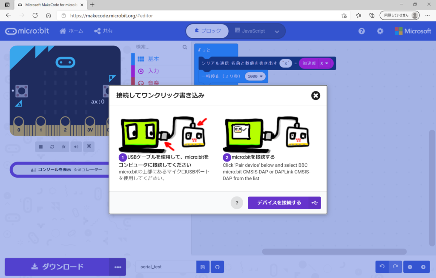Switch to the ブロック editor tab

pyautogui.click(x=207, y=31)
